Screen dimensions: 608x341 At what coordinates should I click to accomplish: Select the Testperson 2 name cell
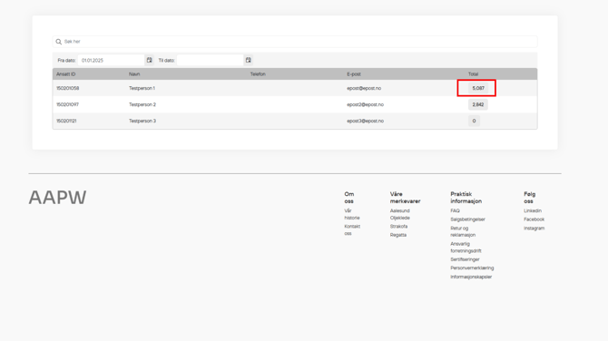coord(142,104)
